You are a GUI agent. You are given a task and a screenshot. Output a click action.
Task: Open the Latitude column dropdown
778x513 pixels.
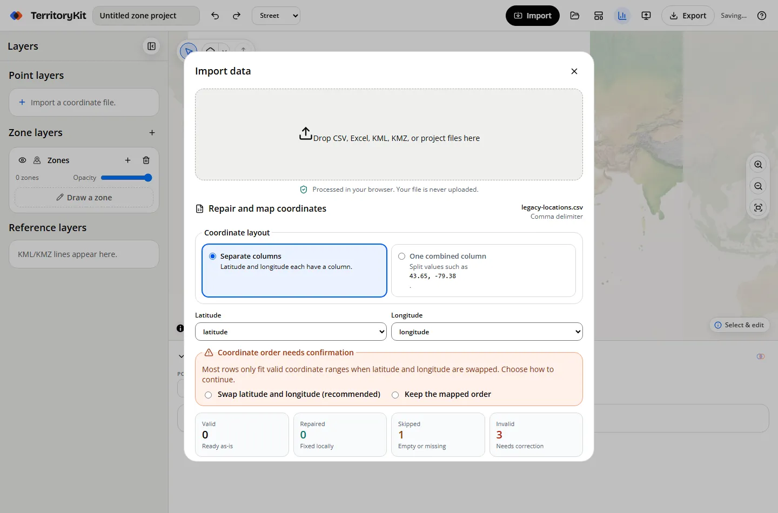(291, 332)
